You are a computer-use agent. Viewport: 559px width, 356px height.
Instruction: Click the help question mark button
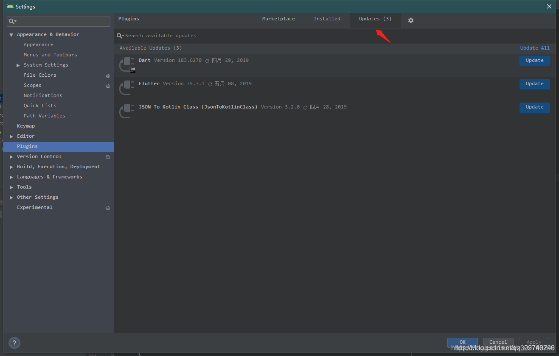click(14, 343)
